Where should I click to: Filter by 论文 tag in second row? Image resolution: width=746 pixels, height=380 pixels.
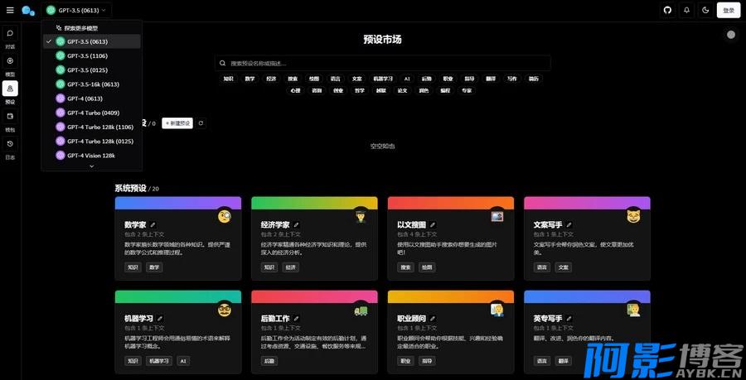403,90
